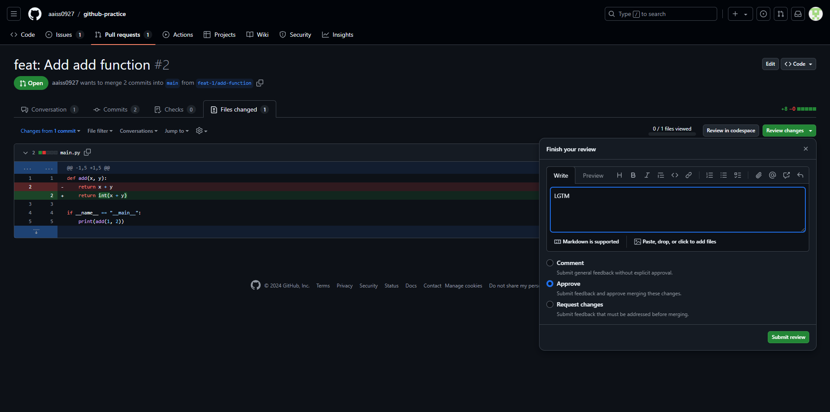Apply bold formatting in review editor
This screenshot has width=830, height=412.
[633, 175]
